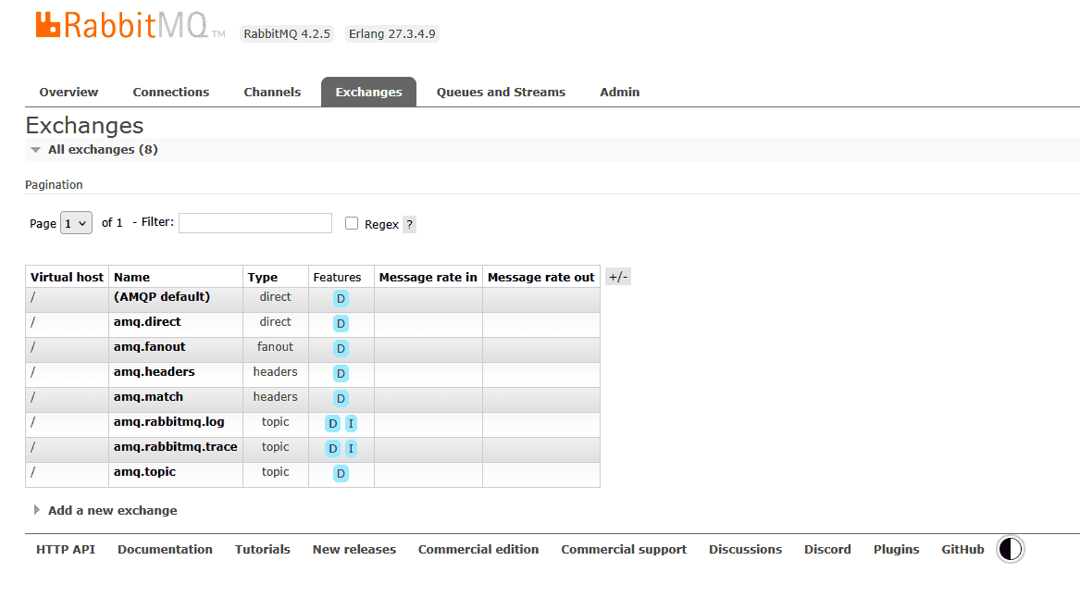Go to the Admin tab
This screenshot has width=1080, height=598.
click(x=619, y=92)
